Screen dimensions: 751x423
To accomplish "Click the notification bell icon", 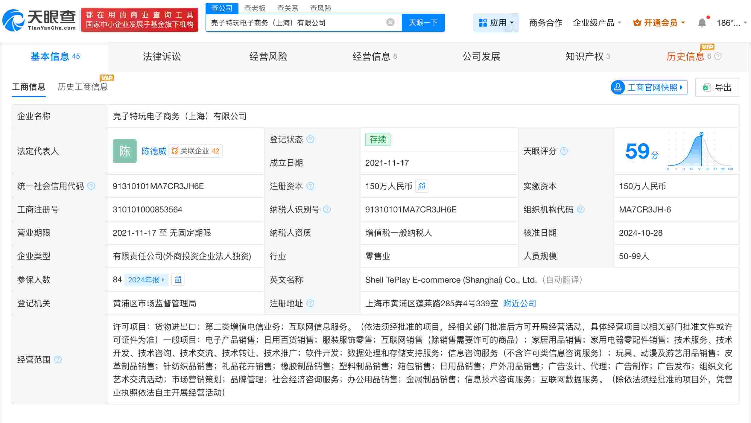I will click(702, 22).
